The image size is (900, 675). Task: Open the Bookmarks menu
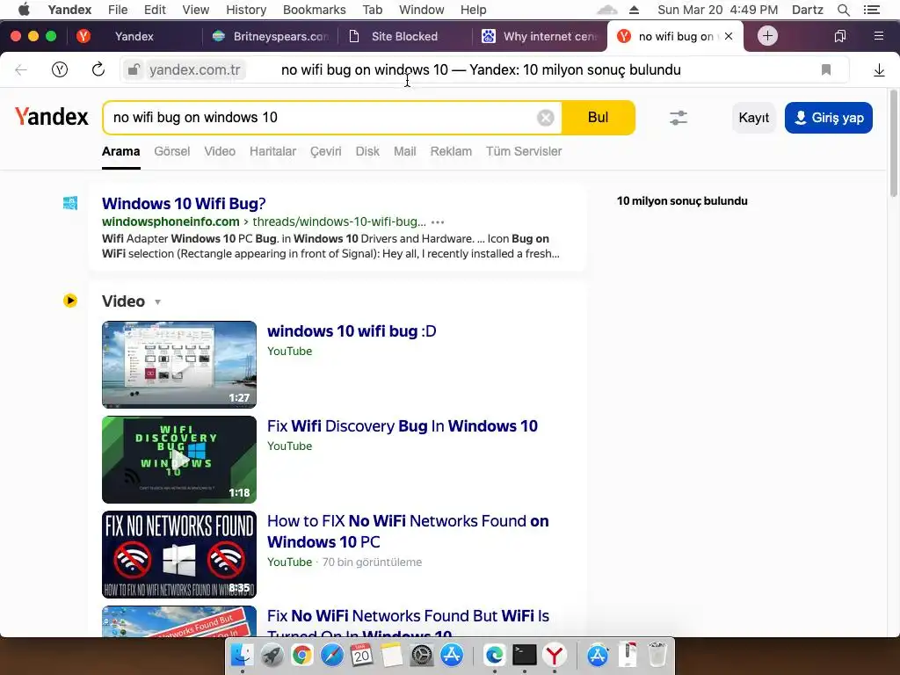click(x=315, y=10)
